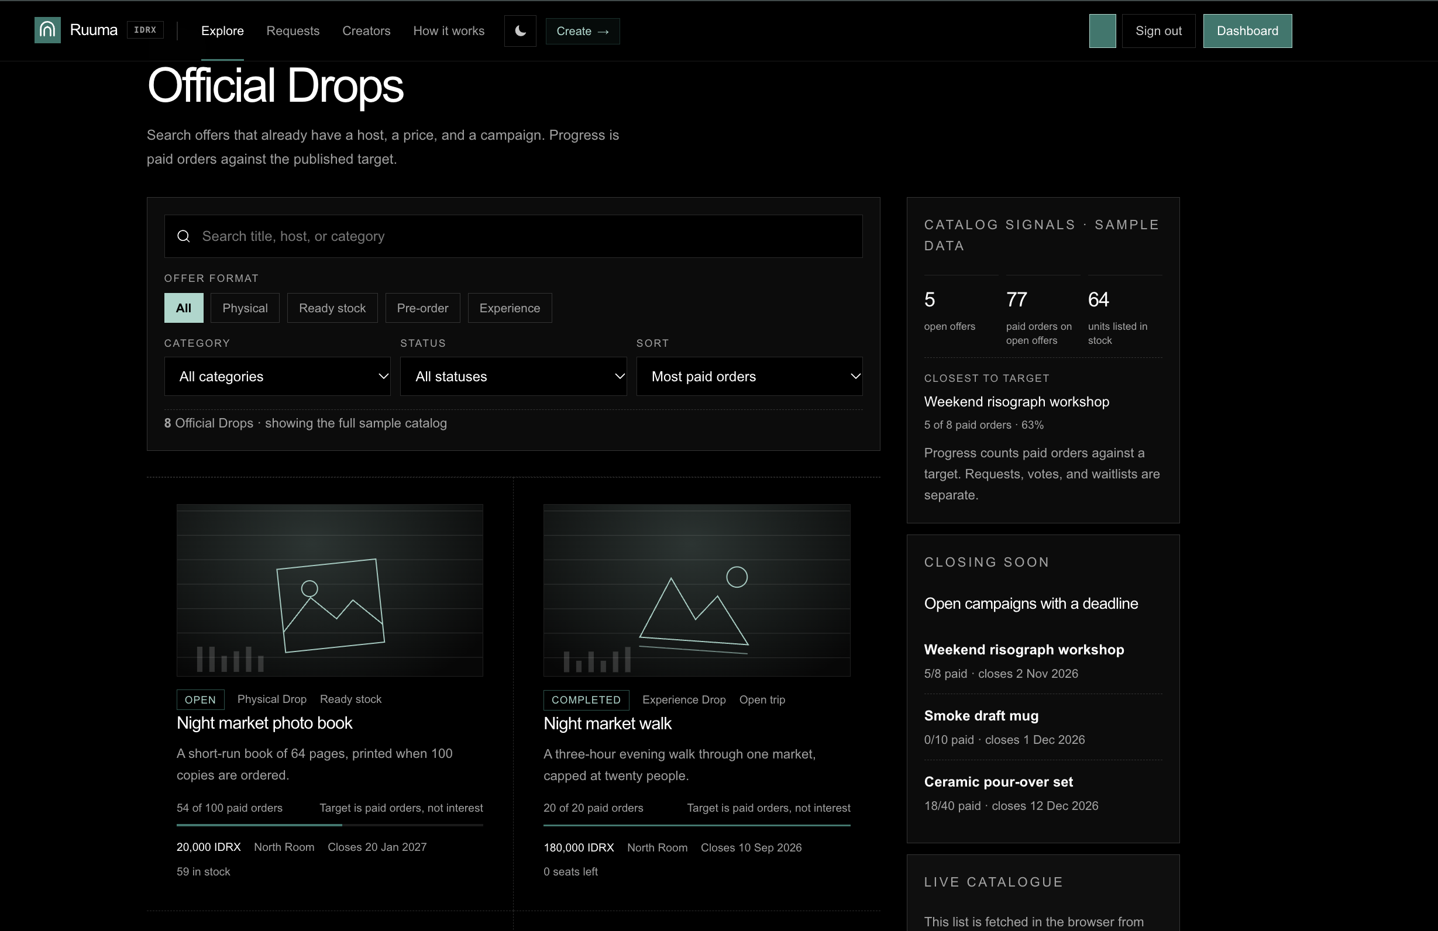The image size is (1438, 931).
Task: Open Smoke draft mug campaign
Action: pos(981,716)
